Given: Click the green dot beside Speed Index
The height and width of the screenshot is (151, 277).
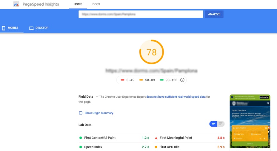Looking at the screenshot, I should pyautogui.click(x=81, y=147).
